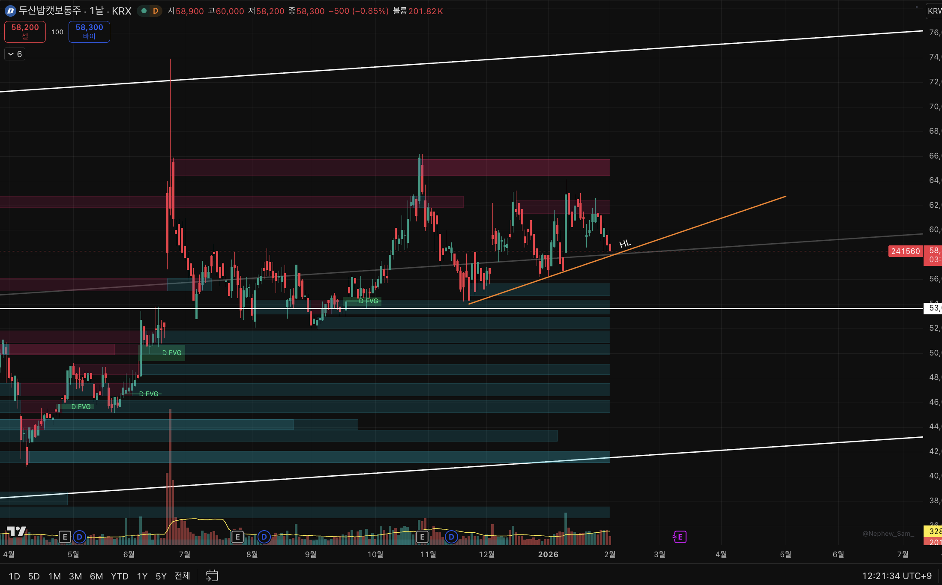This screenshot has height=585, width=942.
Task: Click the dividend D marker near May
Action: [x=79, y=537]
